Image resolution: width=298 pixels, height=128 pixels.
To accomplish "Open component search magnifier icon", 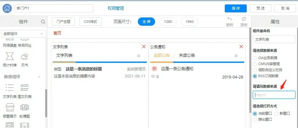I will click(x=43, y=22).
